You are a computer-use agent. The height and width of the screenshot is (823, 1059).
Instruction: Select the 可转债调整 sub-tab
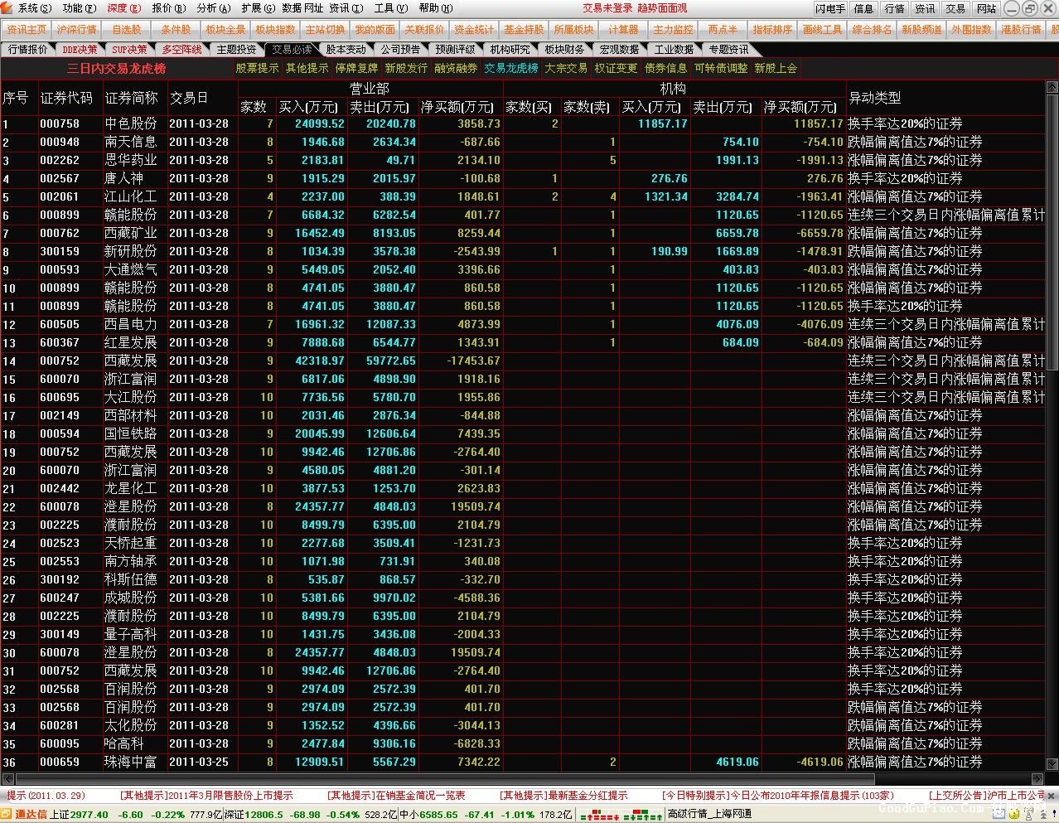tap(721, 68)
